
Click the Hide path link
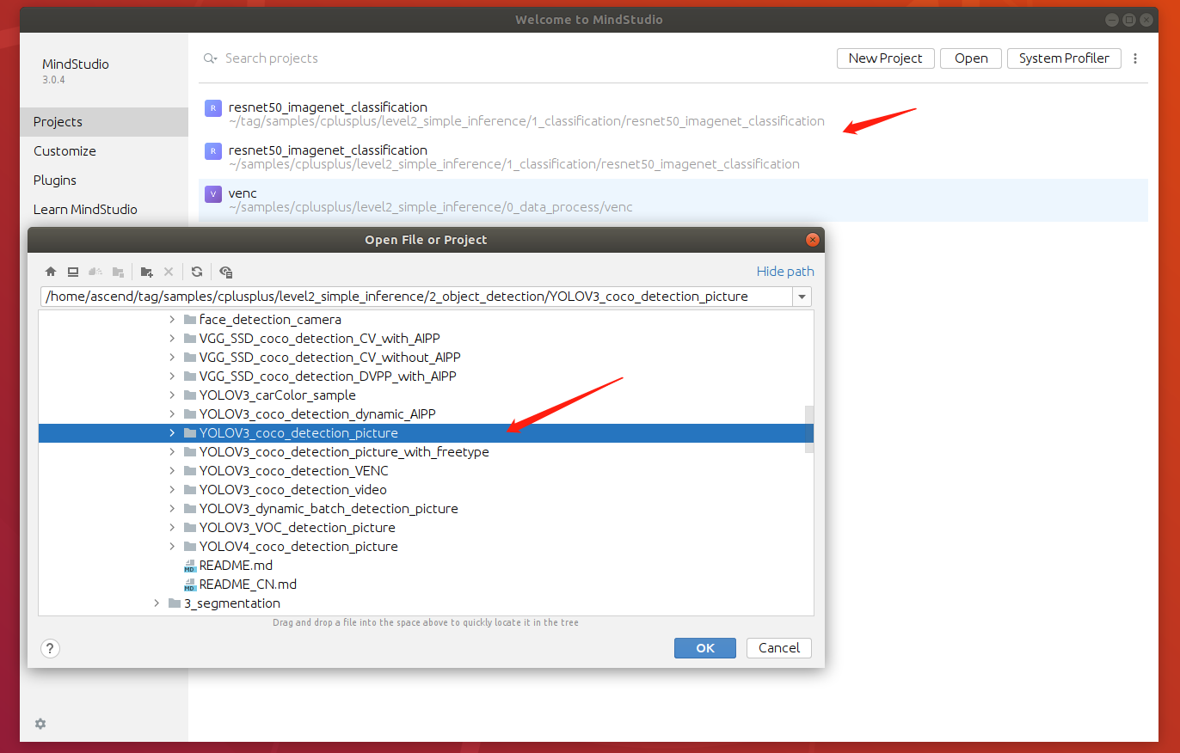(785, 272)
